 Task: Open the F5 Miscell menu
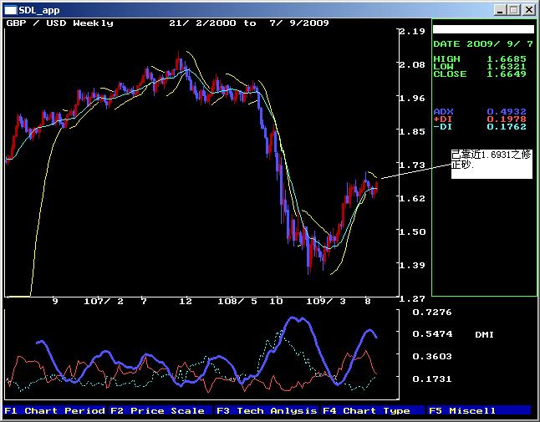(x=479, y=410)
